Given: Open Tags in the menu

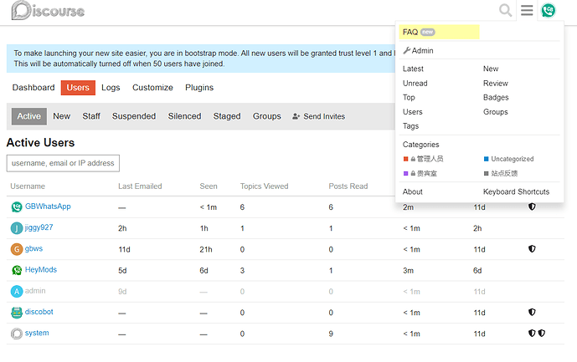Looking at the screenshot, I should click(x=410, y=126).
